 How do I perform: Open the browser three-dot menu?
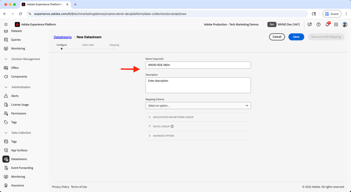point(346,14)
